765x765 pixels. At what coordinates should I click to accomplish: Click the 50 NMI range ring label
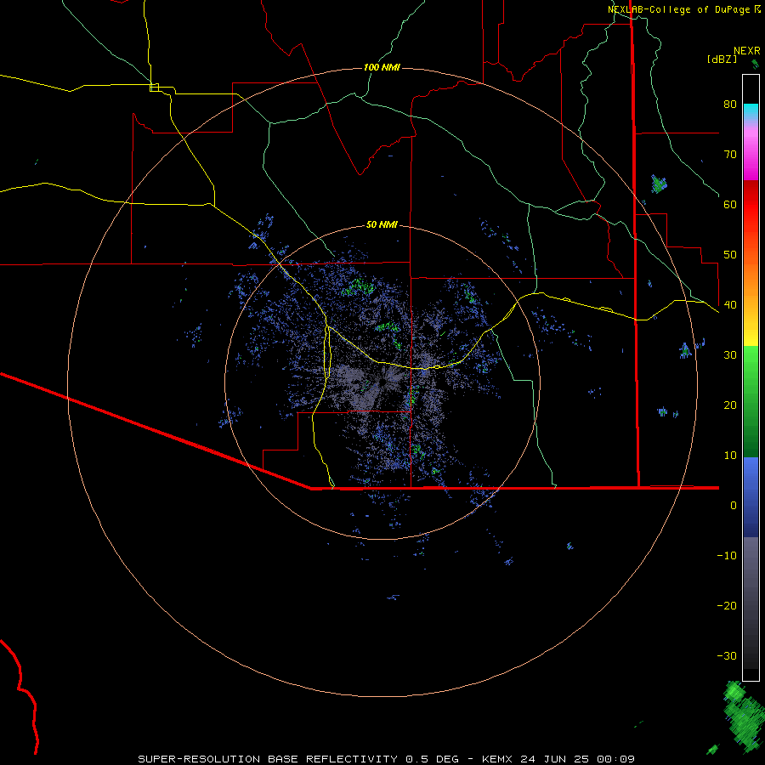(382, 224)
